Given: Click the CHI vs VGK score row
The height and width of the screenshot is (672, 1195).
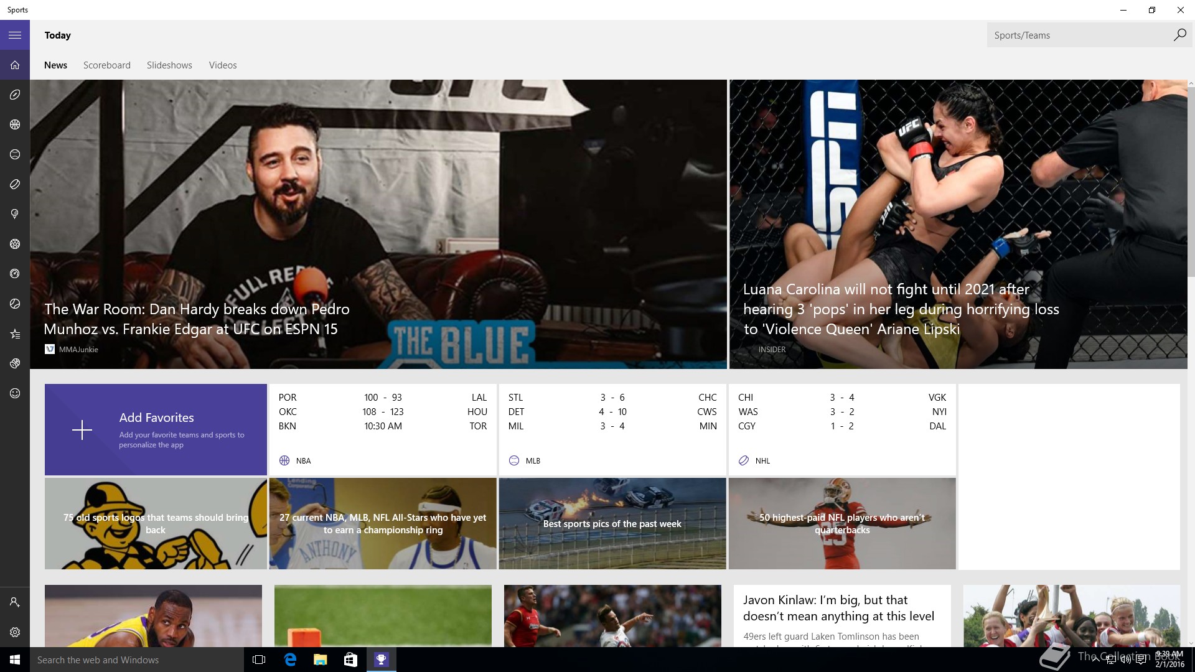Looking at the screenshot, I should tap(842, 397).
